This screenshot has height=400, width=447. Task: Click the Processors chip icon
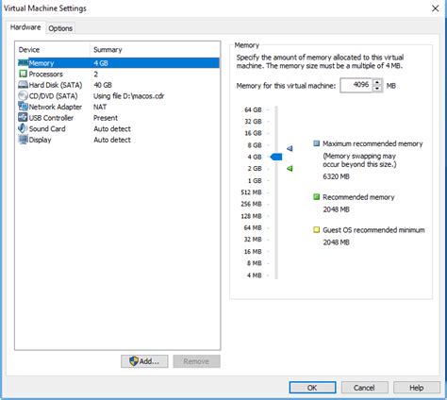[x=23, y=74]
